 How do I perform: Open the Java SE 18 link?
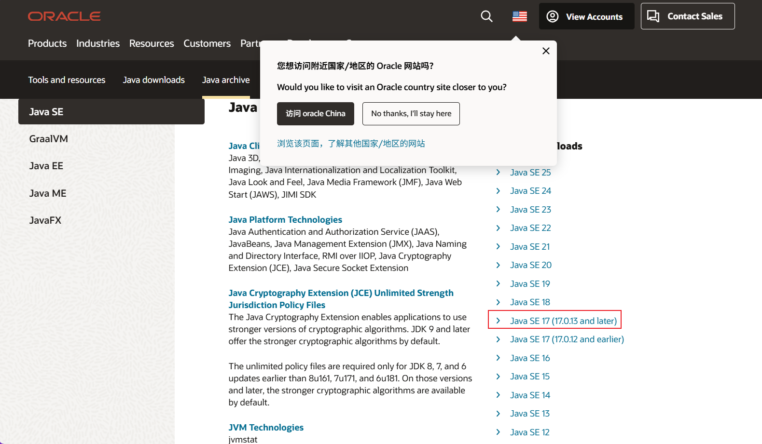530,302
